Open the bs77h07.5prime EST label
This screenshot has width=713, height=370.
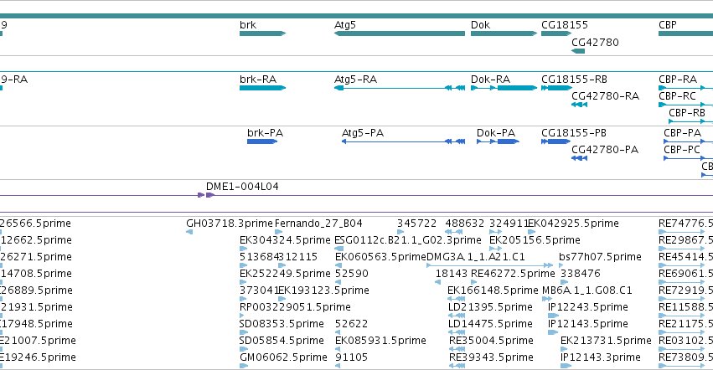click(x=600, y=257)
